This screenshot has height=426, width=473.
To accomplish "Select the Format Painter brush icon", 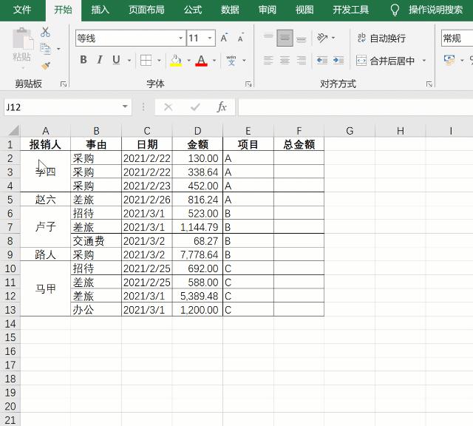I will [x=46, y=66].
